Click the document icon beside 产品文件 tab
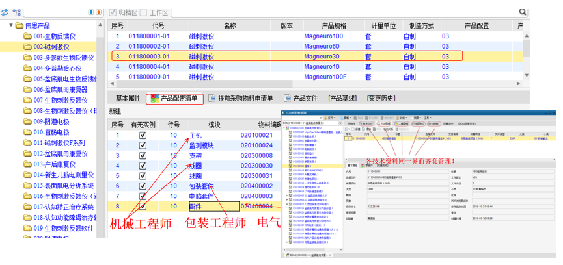The width and height of the screenshot is (563, 265). pos(287,99)
